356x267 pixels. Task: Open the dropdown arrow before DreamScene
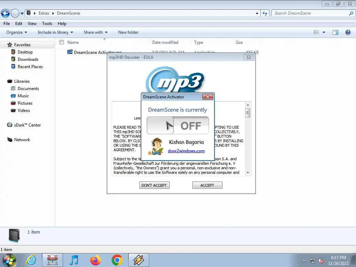coord(53,13)
